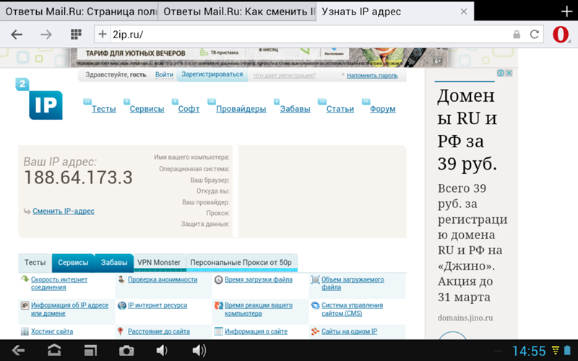Viewport: 578px width, 361px height.
Task: Click the plus icon beside the address bar
Action: click(x=102, y=34)
